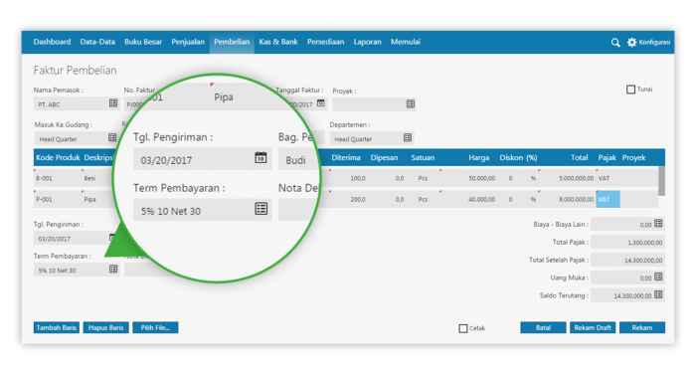This screenshot has width=696, height=374.
Task: Open Term Pembayaran list in zoomed view
Action: (261, 209)
